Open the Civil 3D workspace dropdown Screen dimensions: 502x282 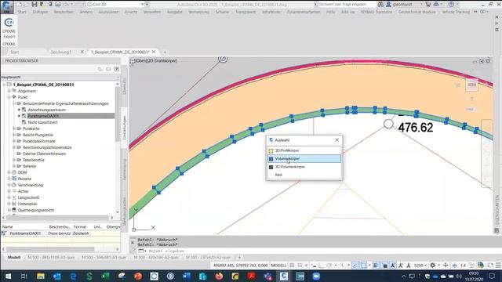[115, 5]
